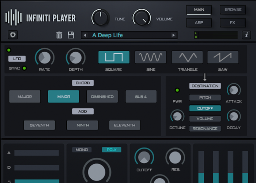Click the Volume knob in header
The image size is (256, 183).
142,17
